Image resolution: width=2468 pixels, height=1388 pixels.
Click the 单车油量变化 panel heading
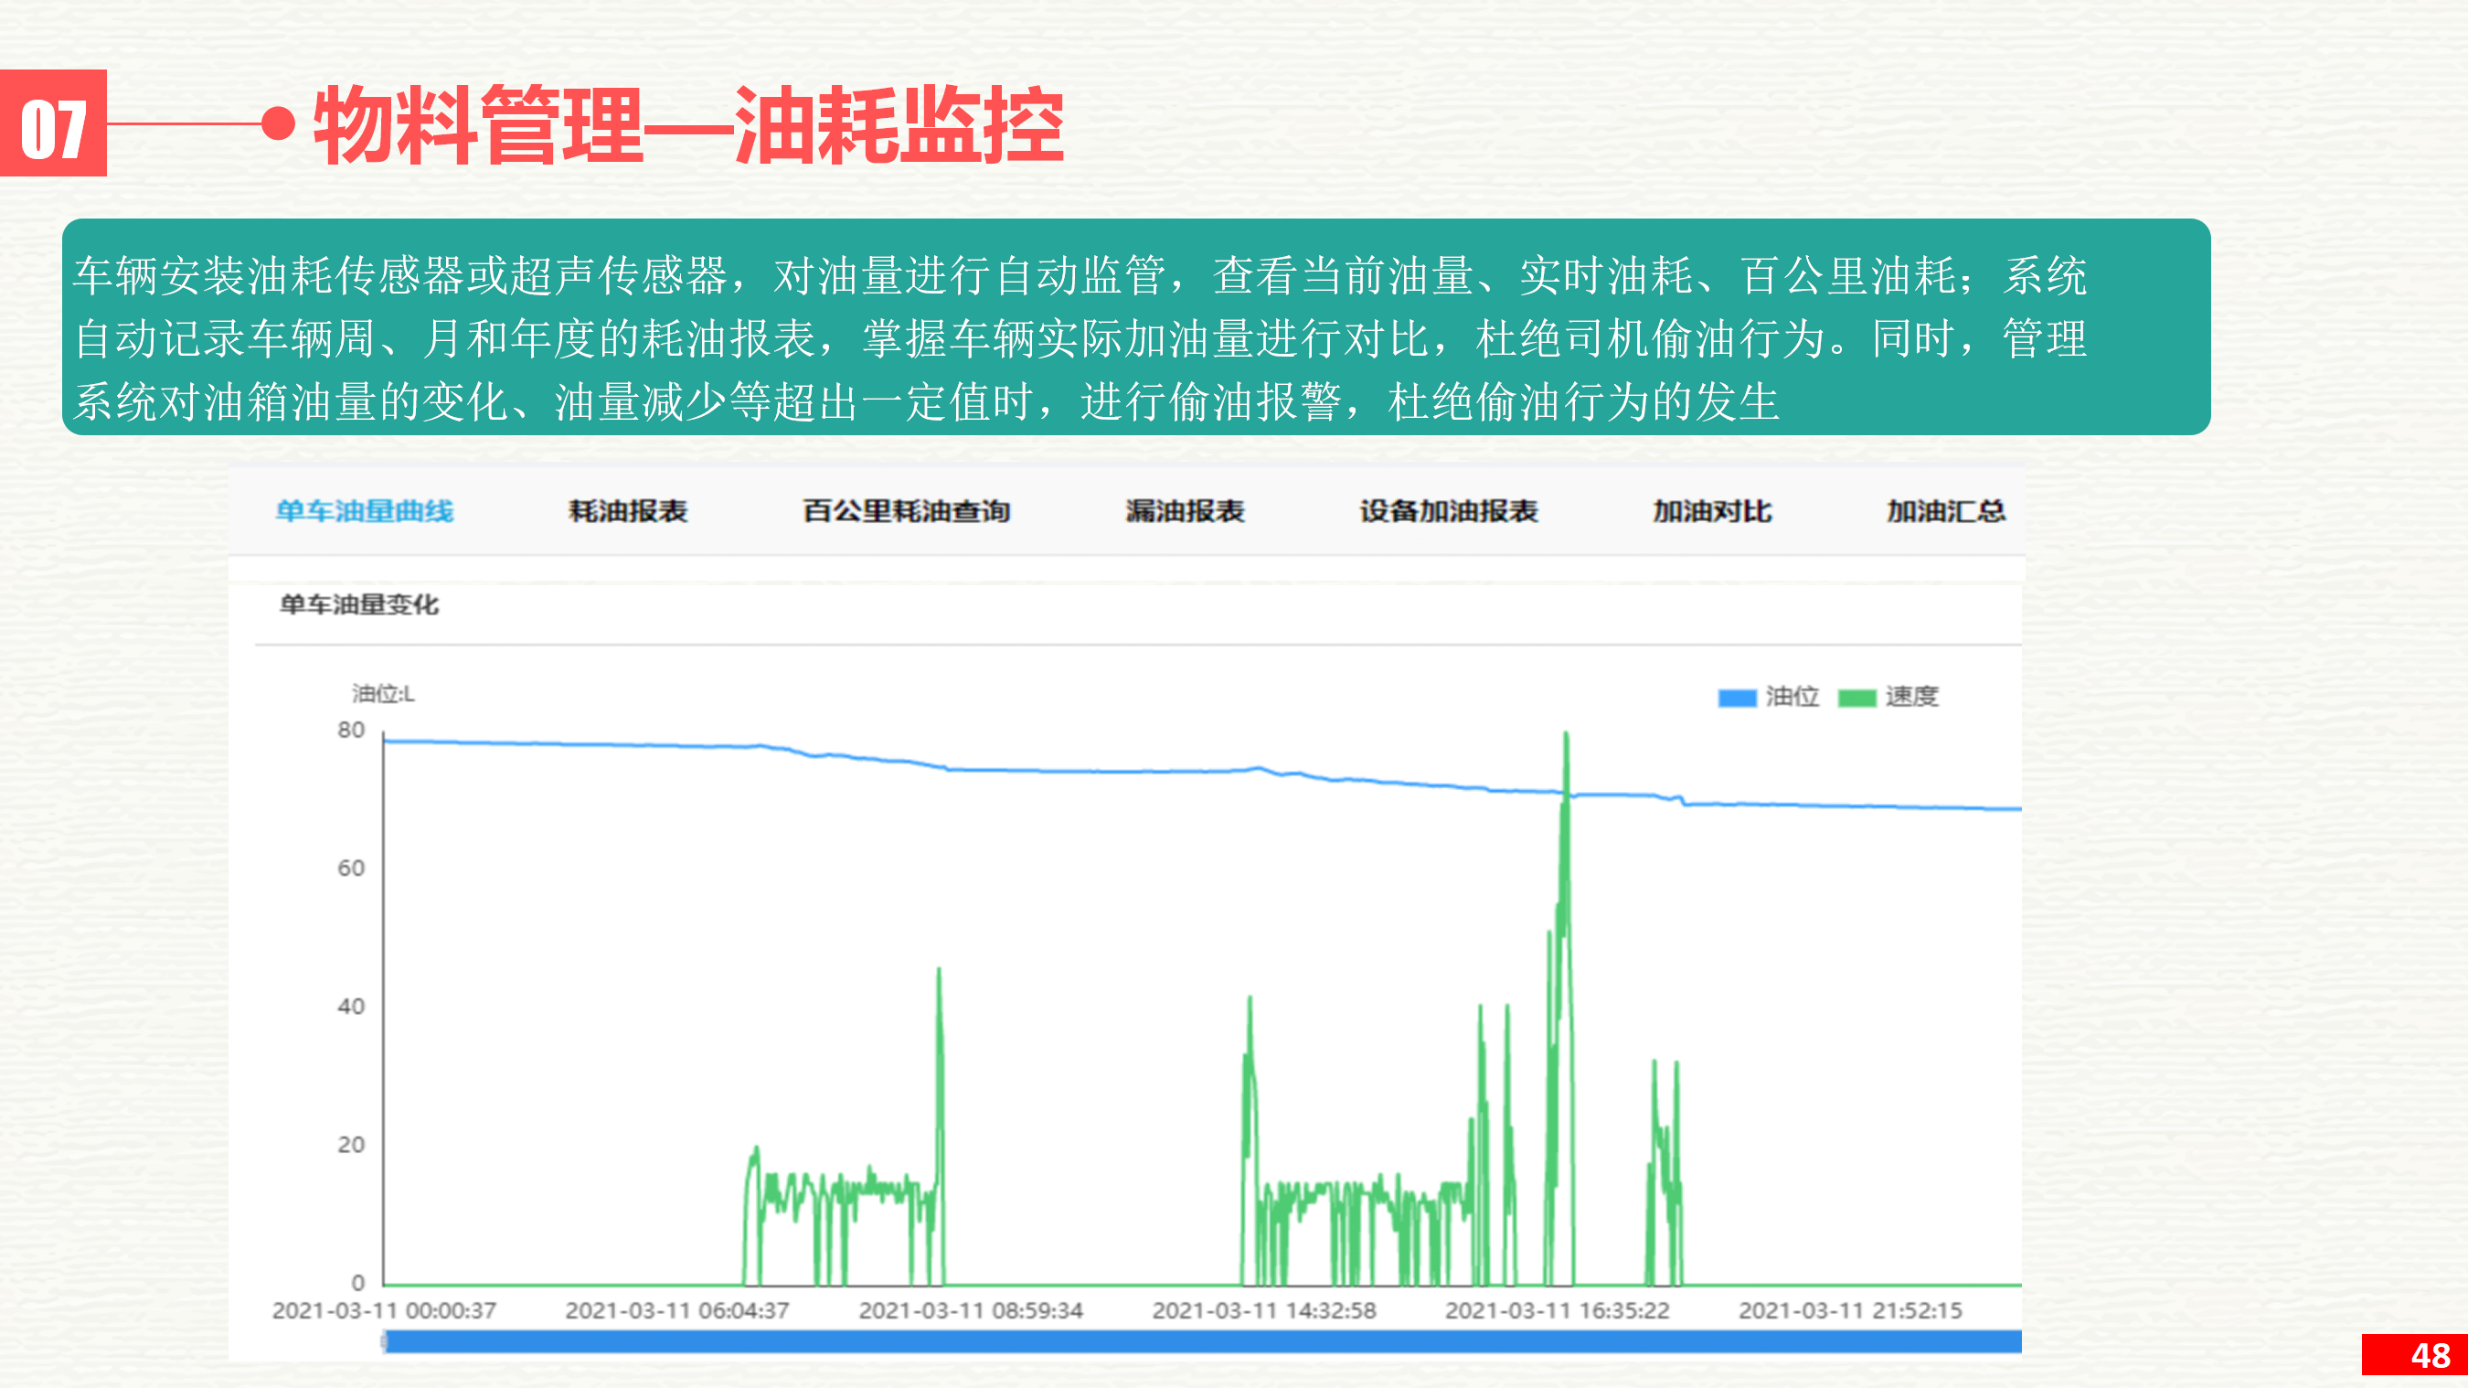click(359, 605)
